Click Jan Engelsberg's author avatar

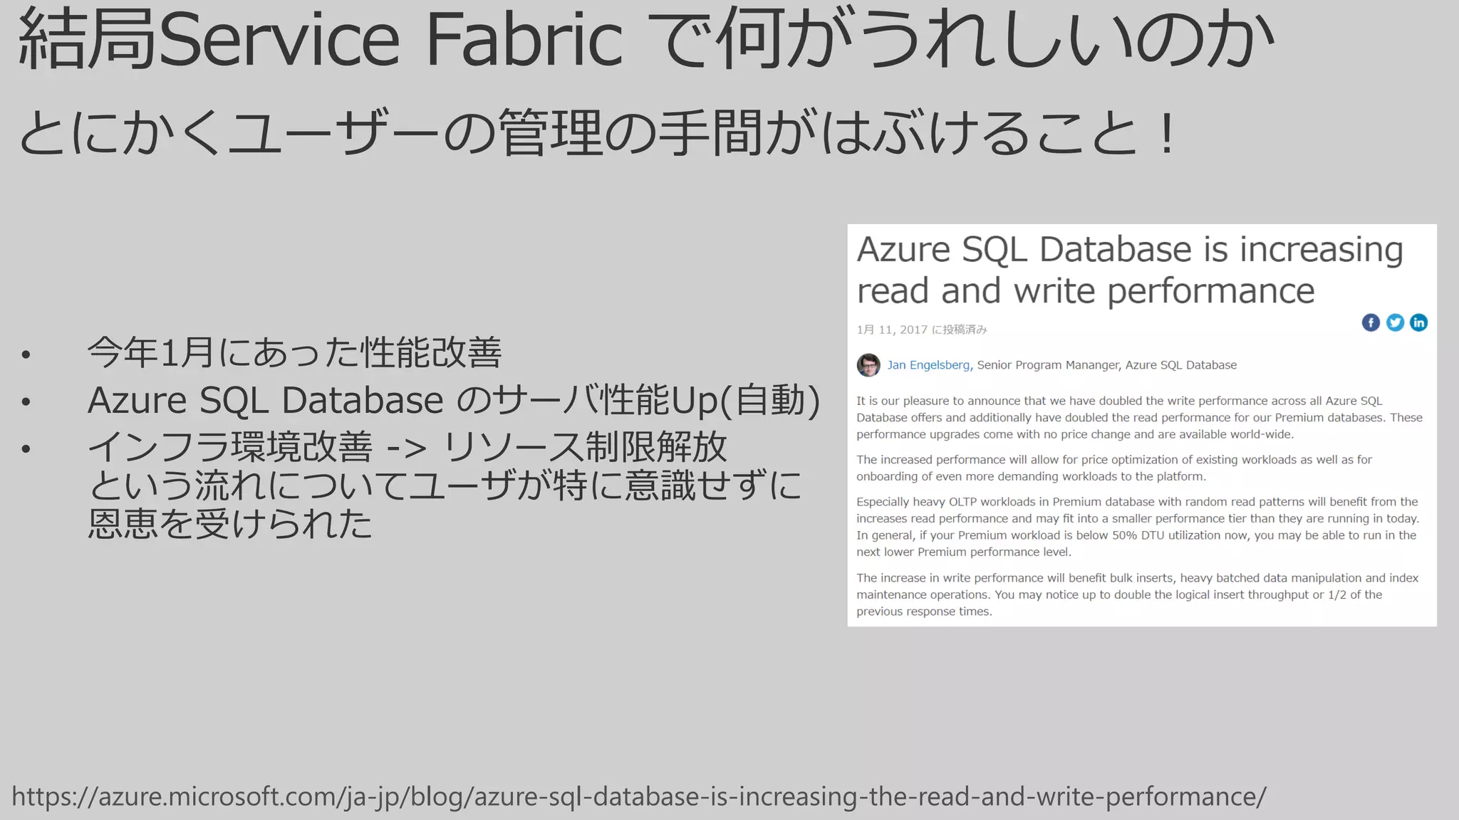[x=868, y=365]
